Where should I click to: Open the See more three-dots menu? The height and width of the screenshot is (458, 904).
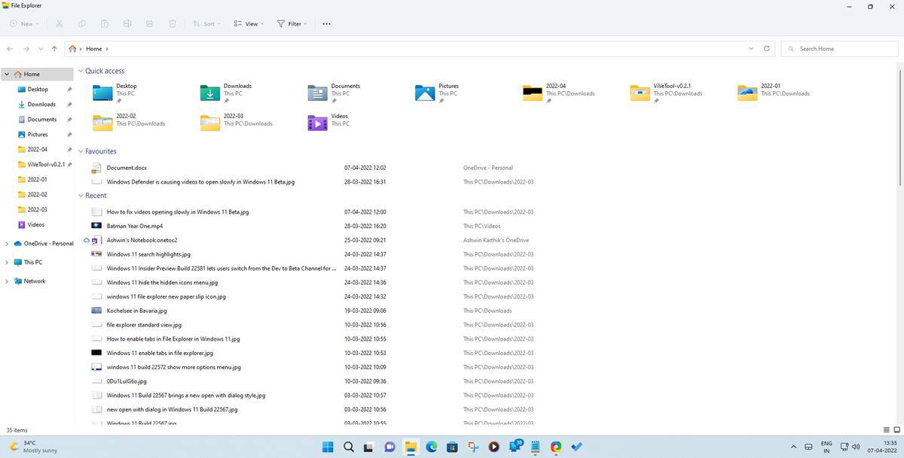click(326, 24)
